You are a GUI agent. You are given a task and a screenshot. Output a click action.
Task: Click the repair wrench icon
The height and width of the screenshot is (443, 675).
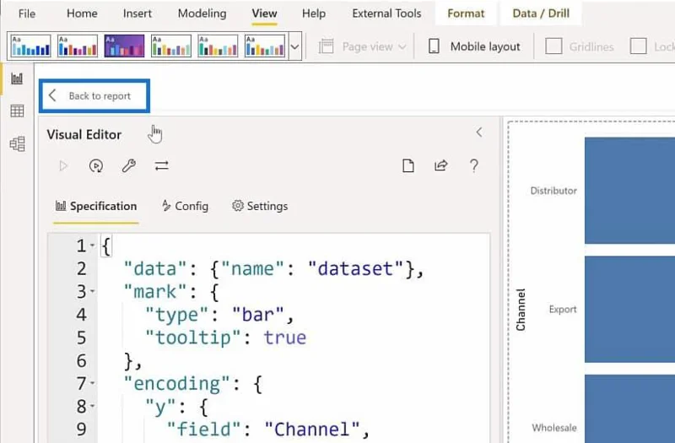(x=129, y=165)
